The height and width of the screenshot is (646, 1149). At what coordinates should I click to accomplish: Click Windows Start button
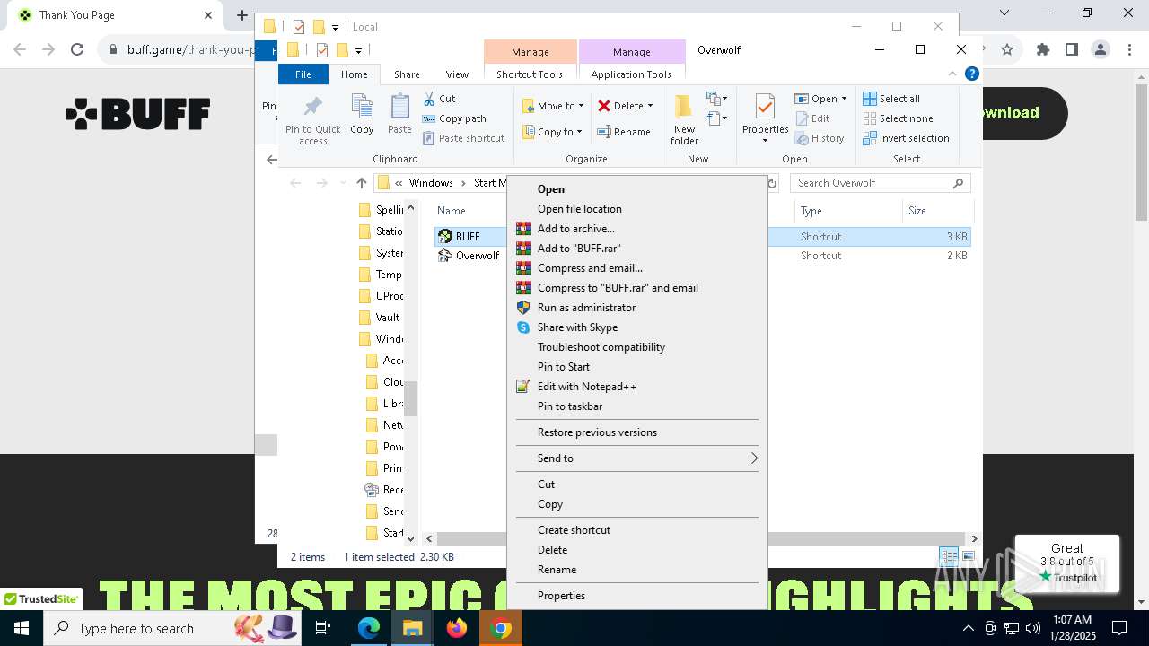22,628
